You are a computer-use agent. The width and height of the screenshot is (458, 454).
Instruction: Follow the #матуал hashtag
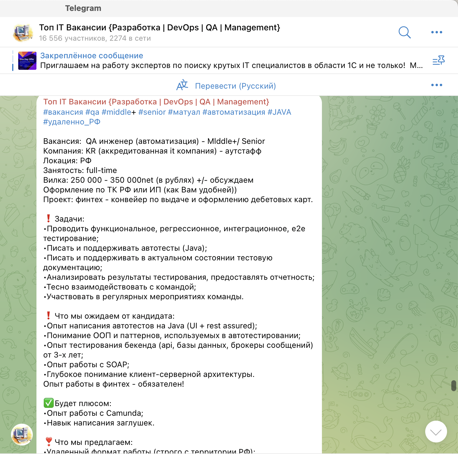[x=184, y=112]
